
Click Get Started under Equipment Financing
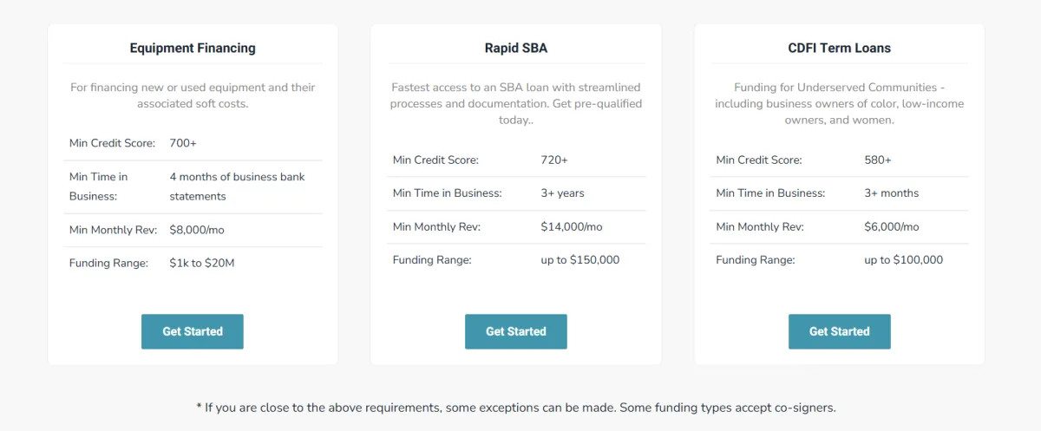(x=193, y=331)
